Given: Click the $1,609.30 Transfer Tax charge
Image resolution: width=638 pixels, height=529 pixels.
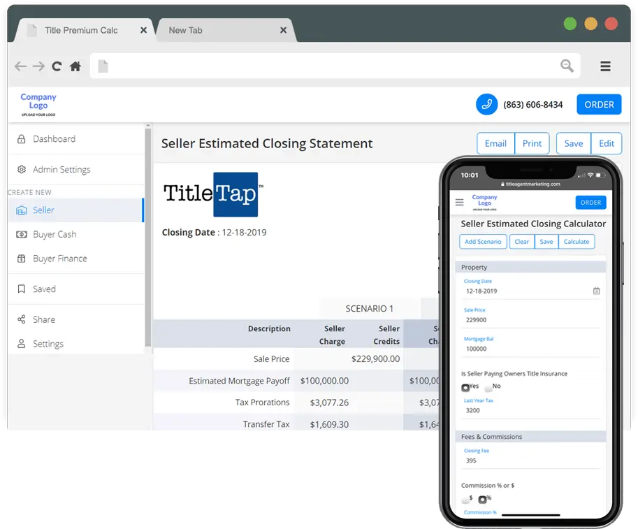Looking at the screenshot, I should coord(329,424).
